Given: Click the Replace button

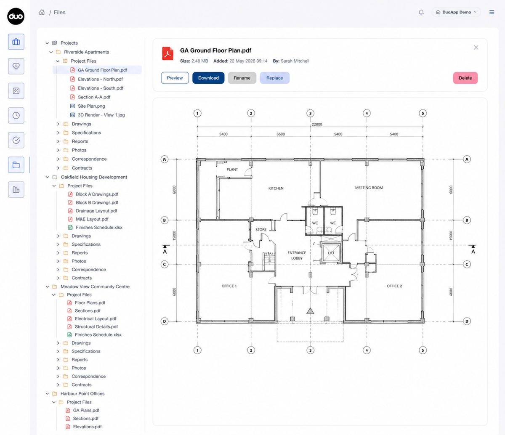Looking at the screenshot, I should [274, 78].
